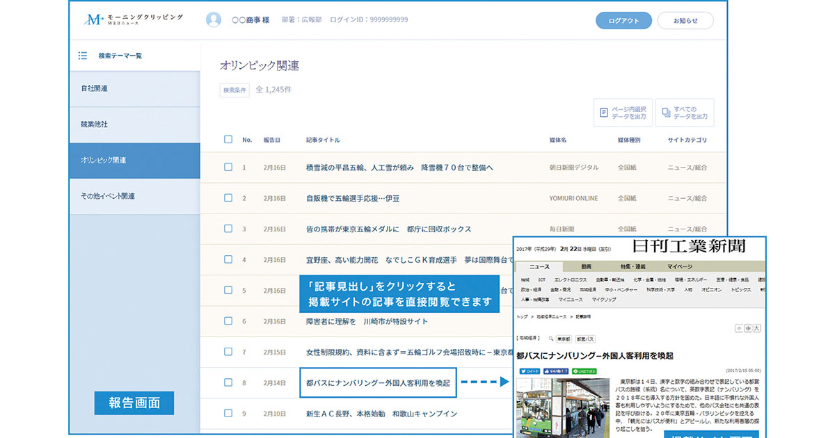Image resolution: width=835 pixels, height=438 pixels.
Task: Click the magnifier icon beside 東京都 tag
Action: 550,339
